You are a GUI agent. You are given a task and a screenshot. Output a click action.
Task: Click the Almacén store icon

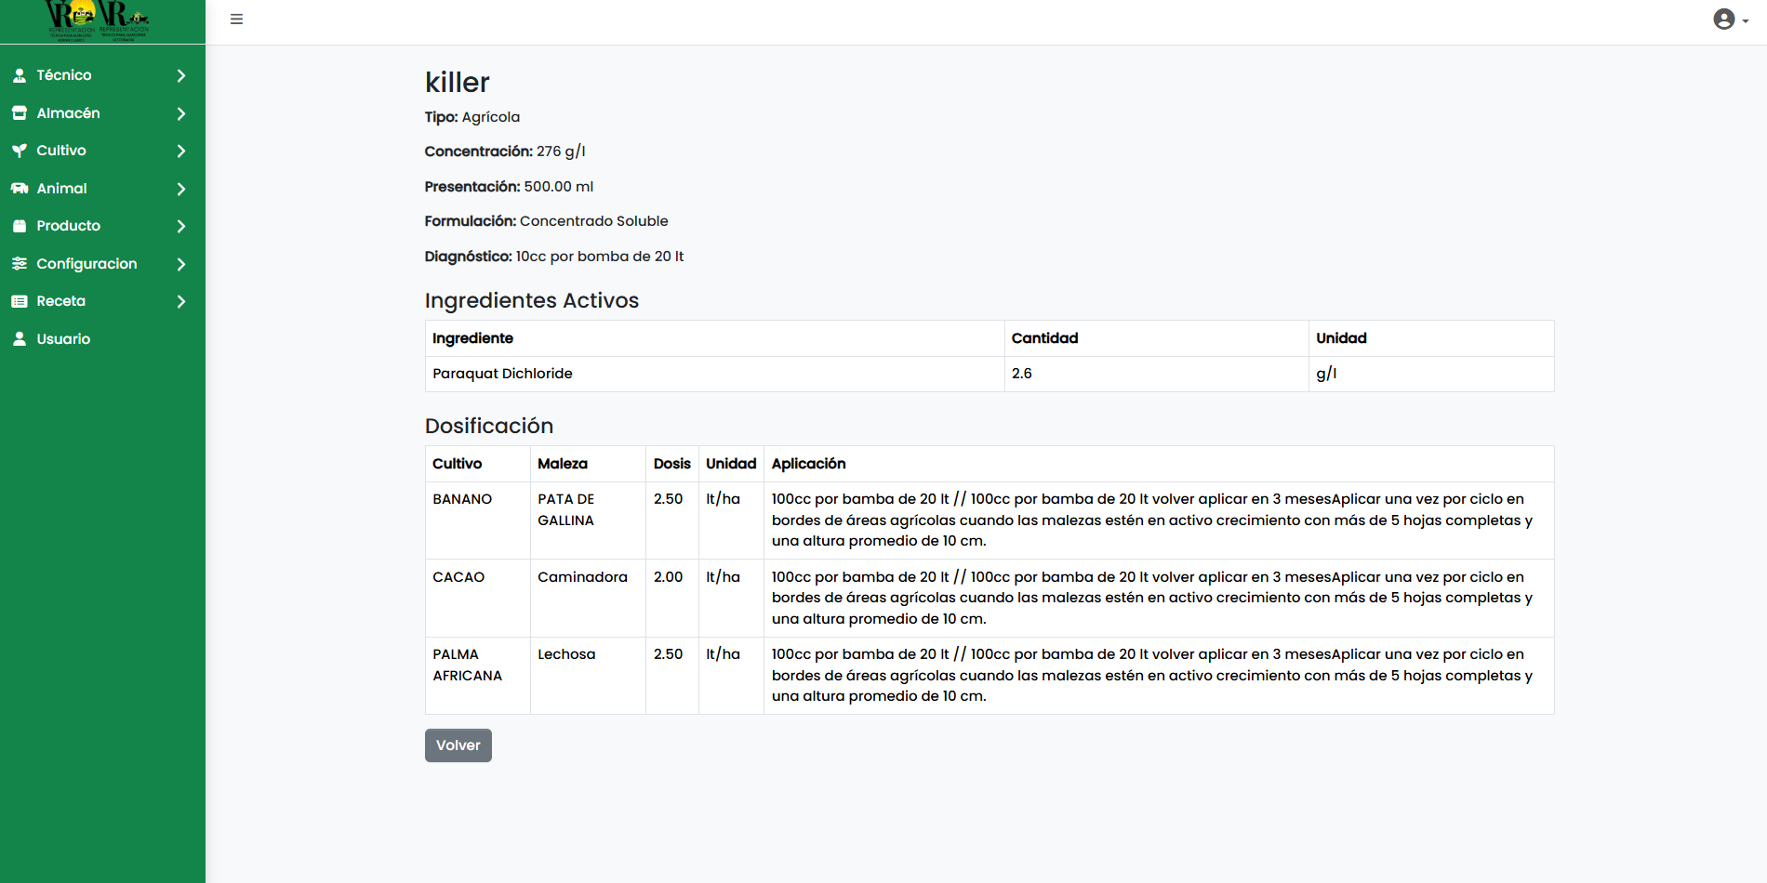[20, 113]
